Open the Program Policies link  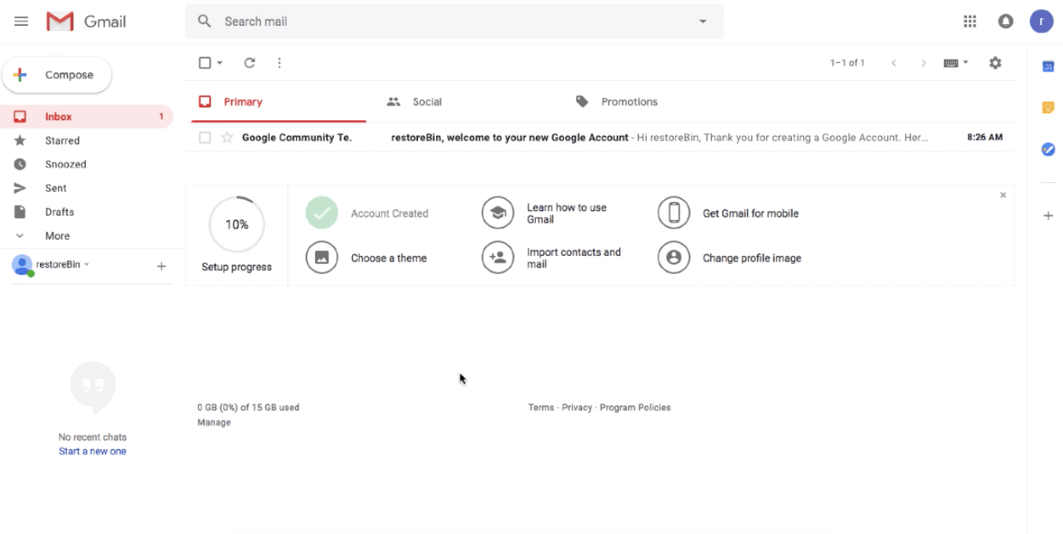(635, 408)
